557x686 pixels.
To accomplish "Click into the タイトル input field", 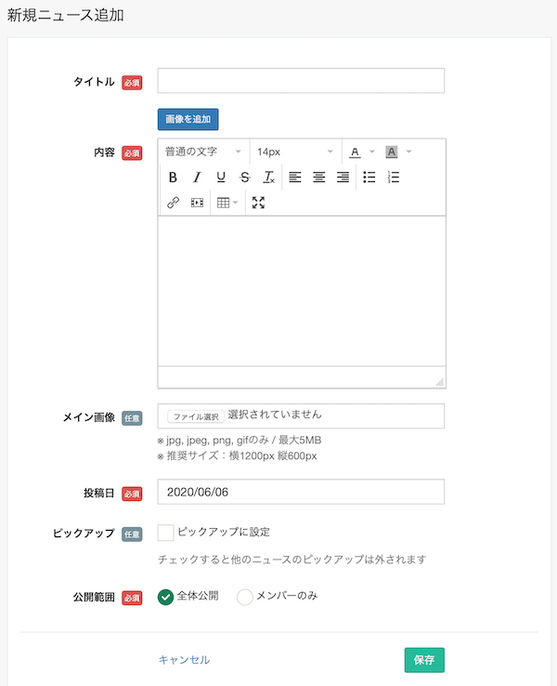I will (x=301, y=82).
